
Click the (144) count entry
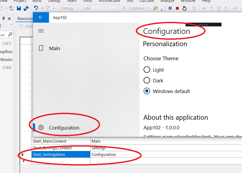coord(7,67)
